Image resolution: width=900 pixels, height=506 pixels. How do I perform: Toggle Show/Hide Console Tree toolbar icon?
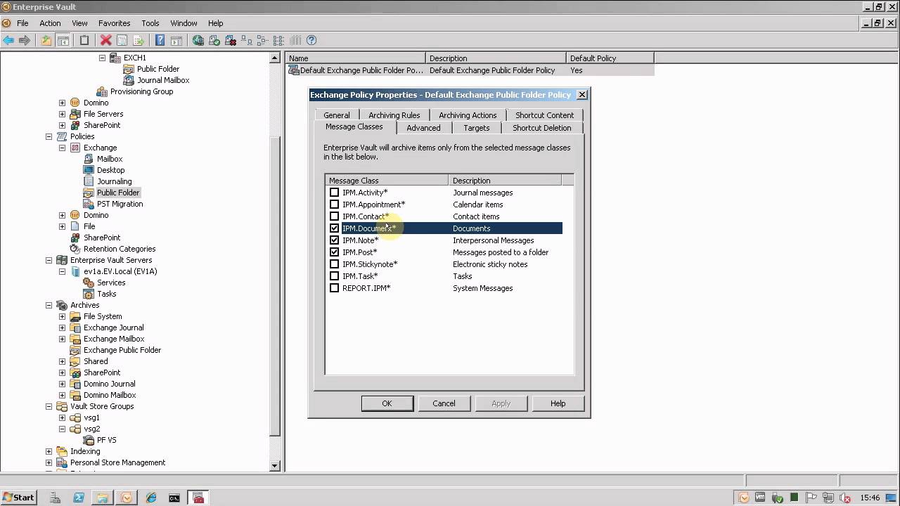pyautogui.click(x=63, y=41)
